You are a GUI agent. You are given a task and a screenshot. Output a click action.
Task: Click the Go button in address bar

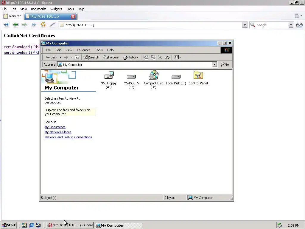click(x=225, y=64)
